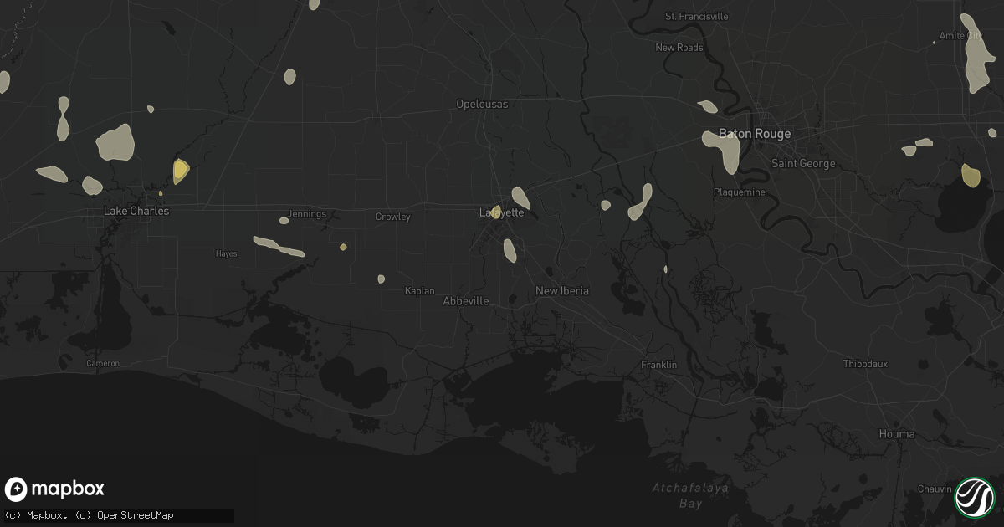Screen dimensions: 1004x527
Task: Click the Lafayette city label
Action: (x=502, y=213)
